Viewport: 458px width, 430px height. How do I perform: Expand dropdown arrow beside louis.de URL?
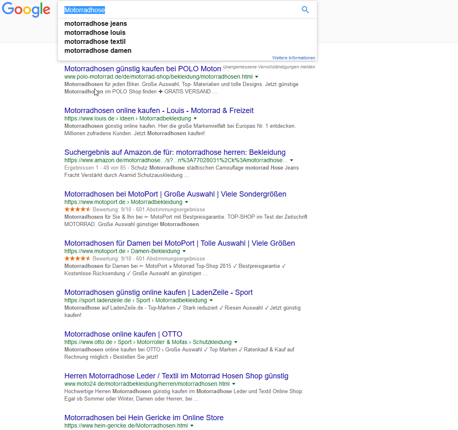click(195, 118)
